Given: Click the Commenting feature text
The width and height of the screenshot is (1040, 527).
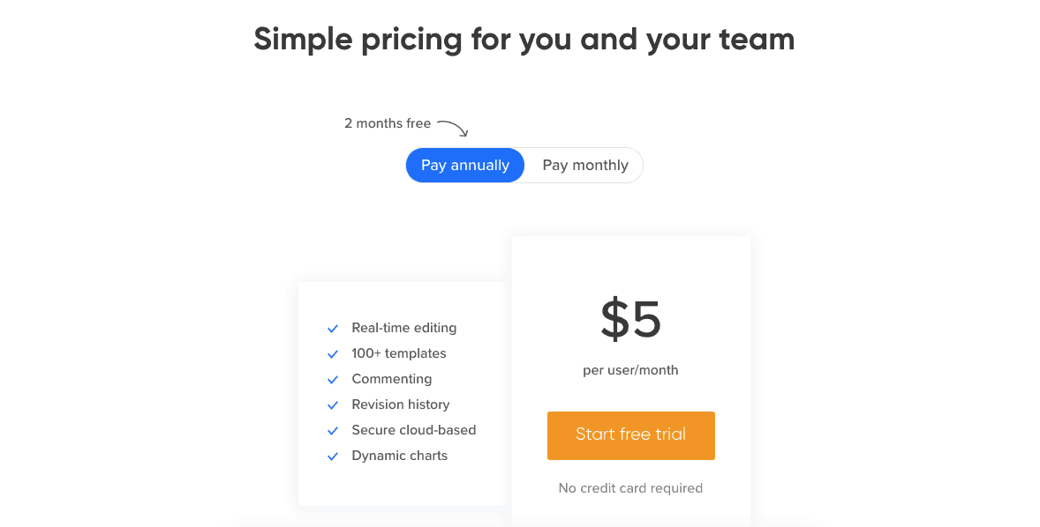Looking at the screenshot, I should (391, 379).
